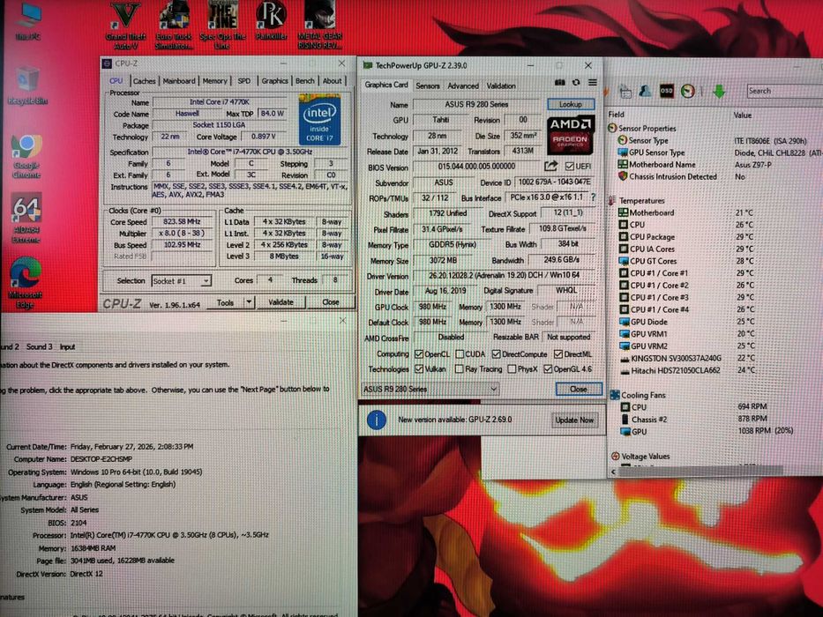823x617 pixels.
Task: Switch to Sensors tab in GPU-Z
Action: click(x=428, y=85)
